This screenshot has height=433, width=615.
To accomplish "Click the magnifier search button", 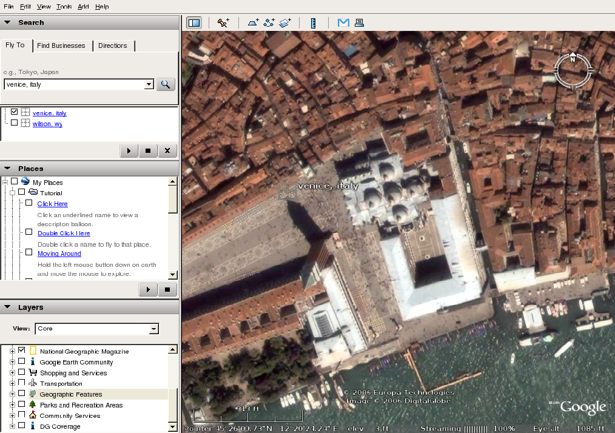I will tap(166, 84).
